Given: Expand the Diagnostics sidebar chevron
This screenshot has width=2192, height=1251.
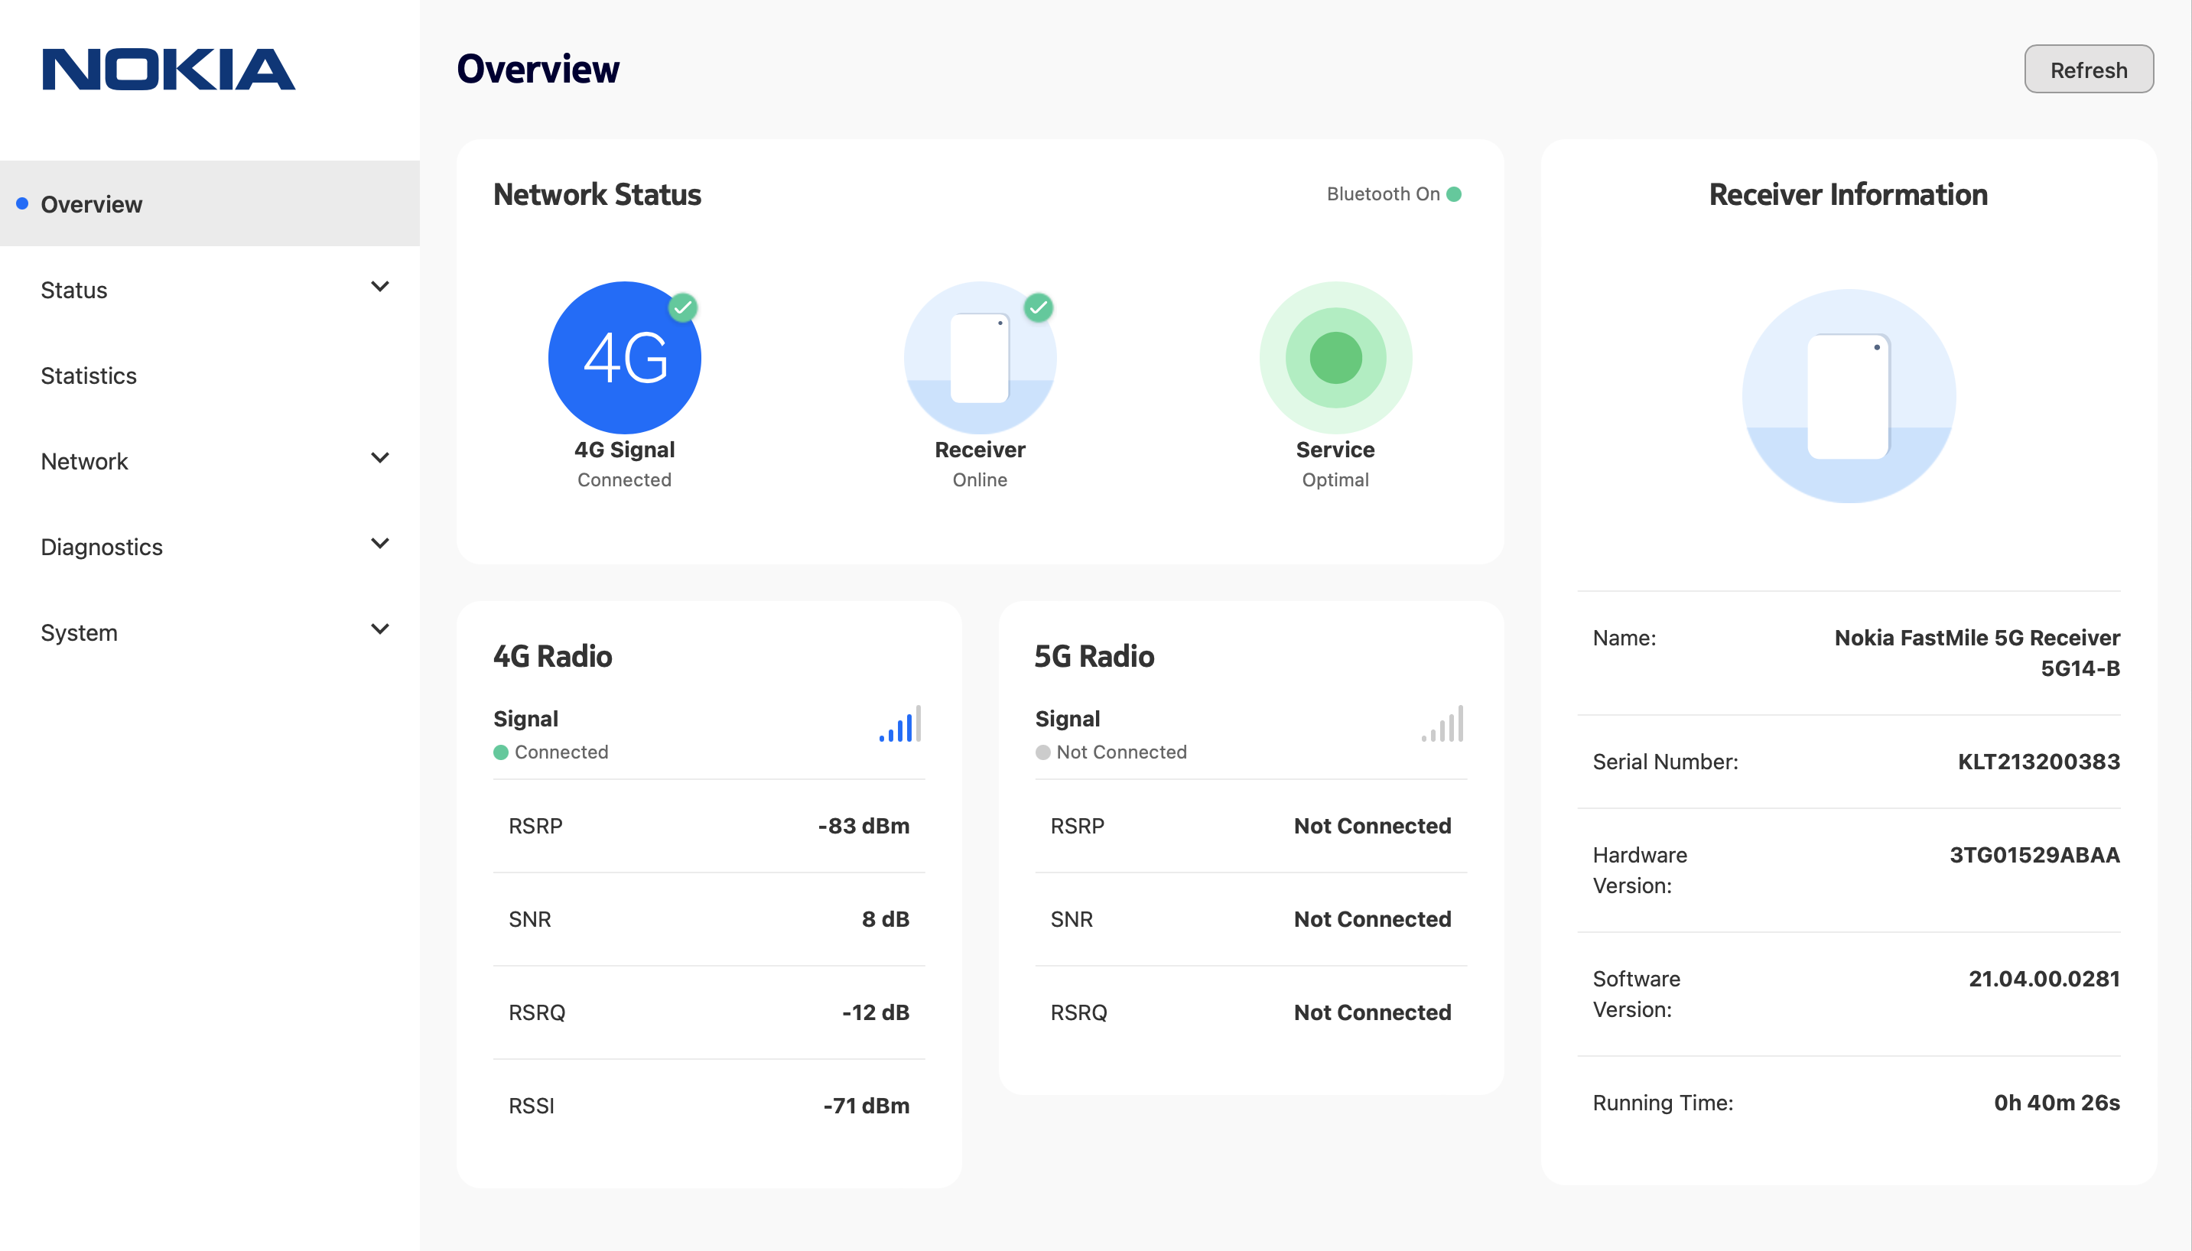Looking at the screenshot, I should [380, 544].
